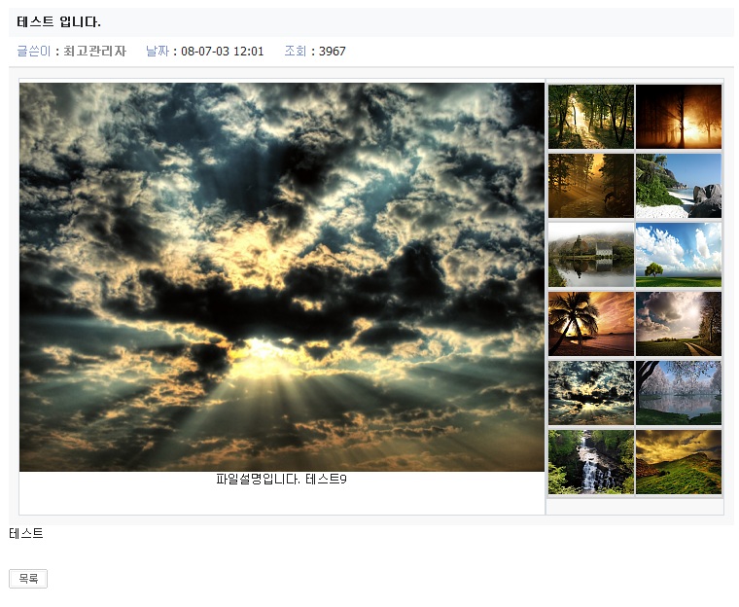
Task: Open the dramatic cloud sunrays thumbnail
Action: (x=591, y=393)
